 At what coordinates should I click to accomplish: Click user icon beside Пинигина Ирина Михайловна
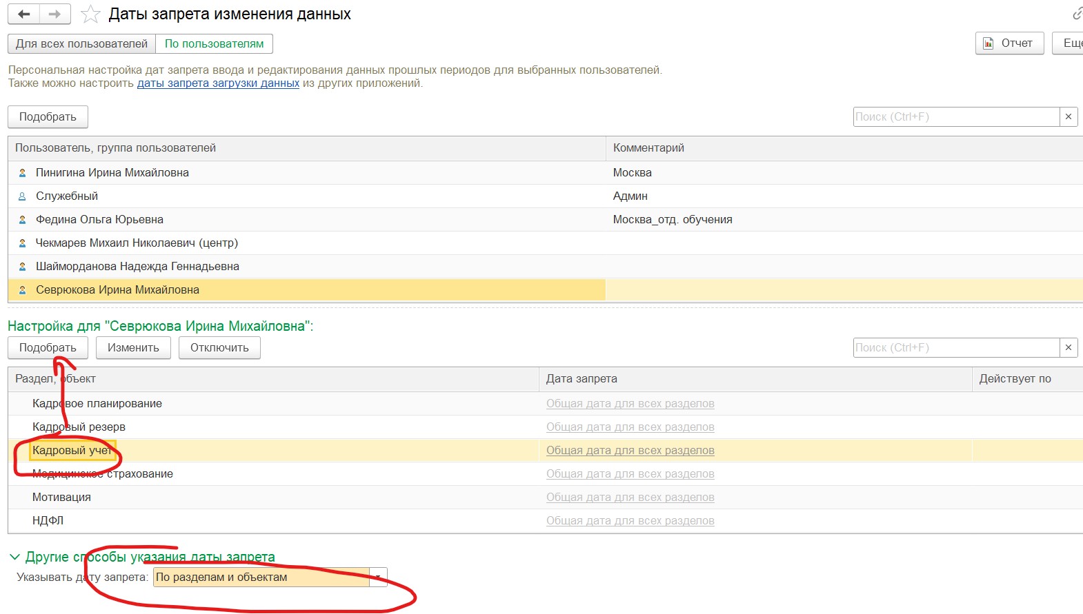click(22, 173)
